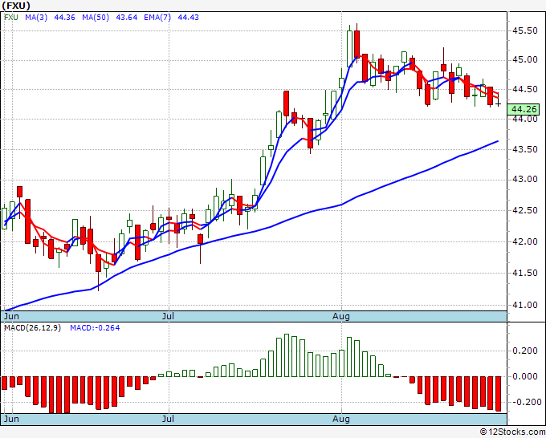The width and height of the screenshot is (546, 438).
Task: Click the (FXU) chart title
Action: pyautogui.click(x=16, y=6)
